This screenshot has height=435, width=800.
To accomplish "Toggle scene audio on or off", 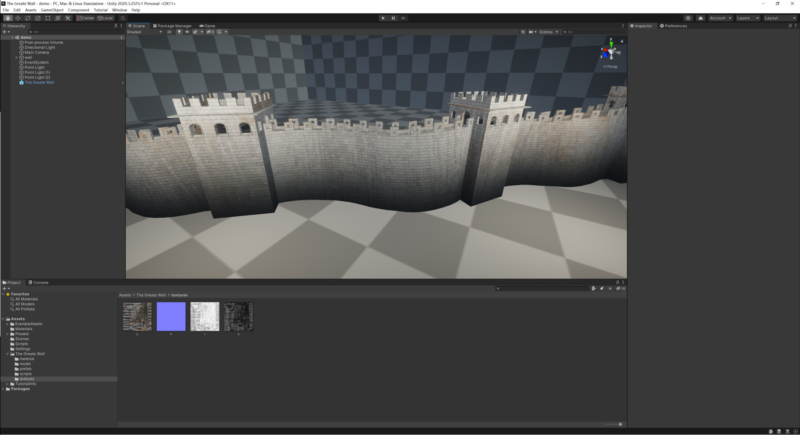I will point(187,32).
